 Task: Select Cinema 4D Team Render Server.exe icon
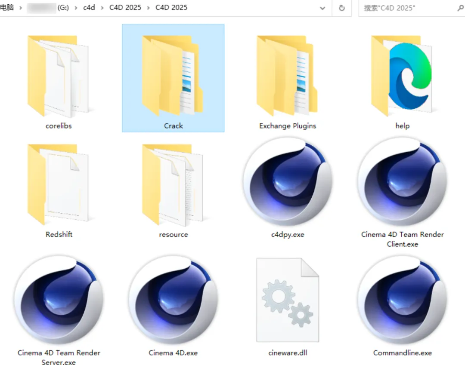[59, 301]
